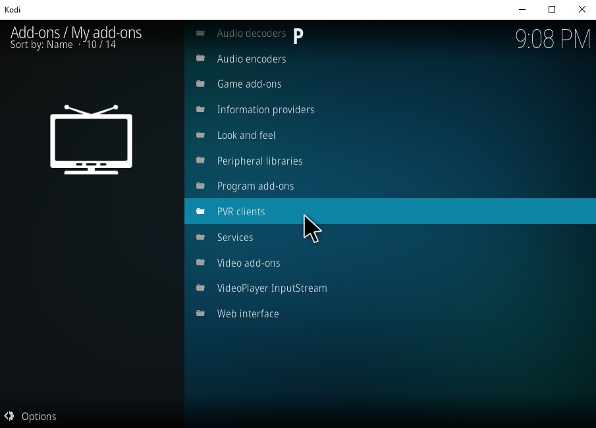596x428 pixels.
Task: Click the folder icon next to Audio encoders
Action: [x=200, y=59]
